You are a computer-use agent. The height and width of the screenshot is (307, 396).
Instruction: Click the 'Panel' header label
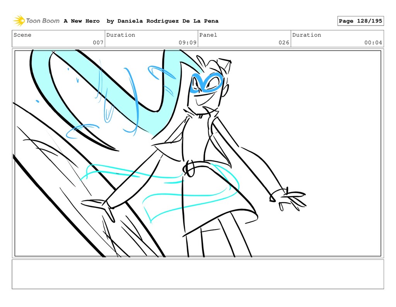pyautogui.click(x=208, y=35)
